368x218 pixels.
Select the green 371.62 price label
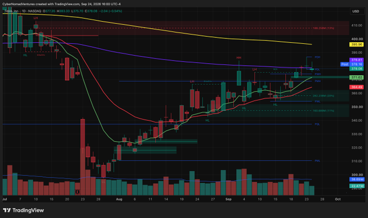click(x=356, y=77)
